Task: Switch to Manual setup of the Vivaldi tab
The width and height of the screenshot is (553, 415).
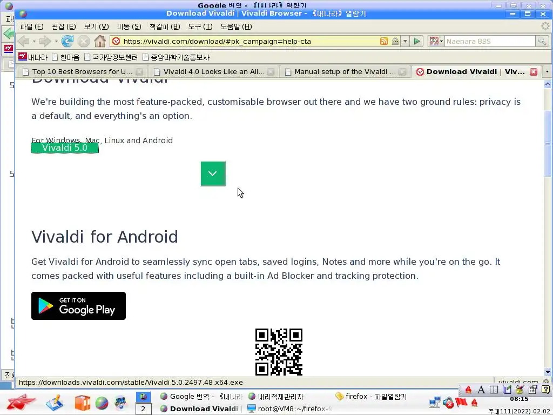Action: [345, 72]
